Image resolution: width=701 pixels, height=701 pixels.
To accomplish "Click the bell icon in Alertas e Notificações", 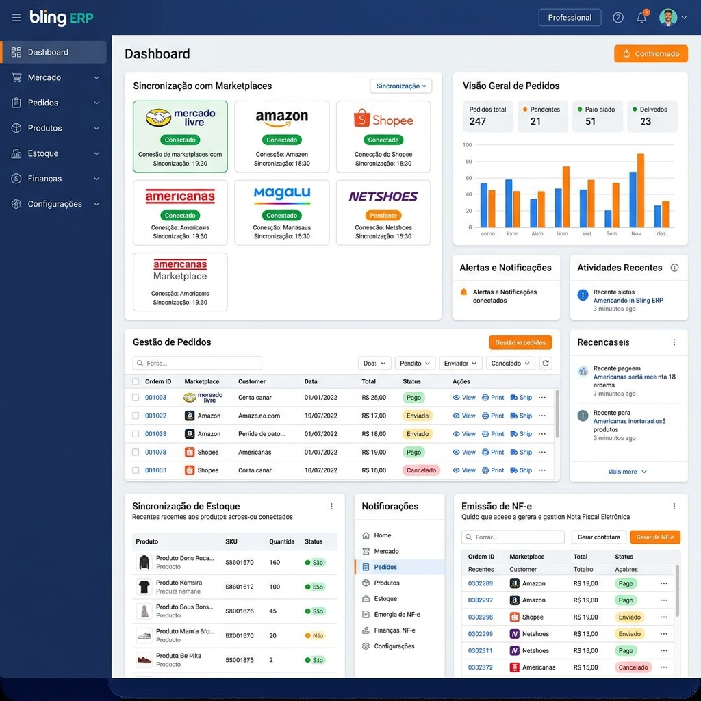I will click(463, 292).
